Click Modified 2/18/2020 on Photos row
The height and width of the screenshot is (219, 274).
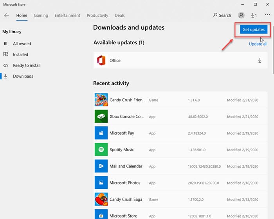tap(243, 183)
